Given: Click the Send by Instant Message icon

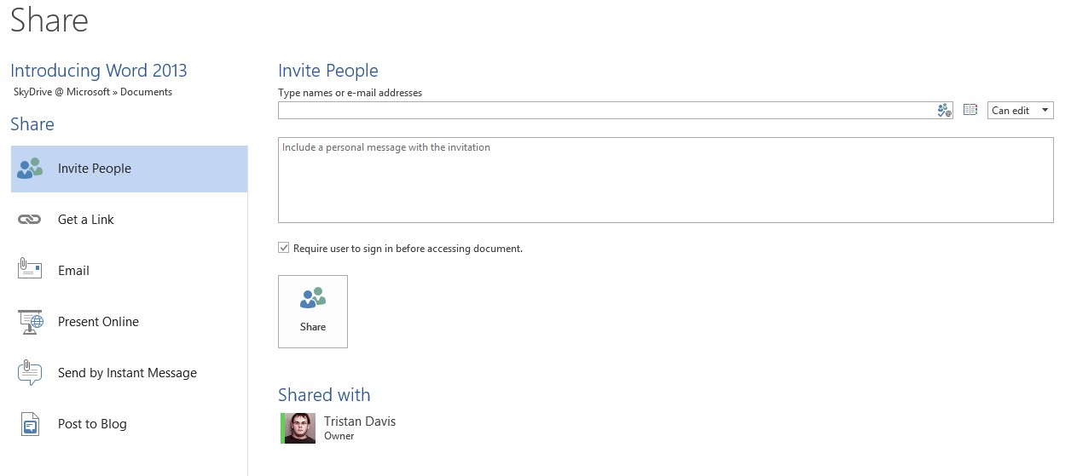Looking at the screenshot, I should click(30, 372).
